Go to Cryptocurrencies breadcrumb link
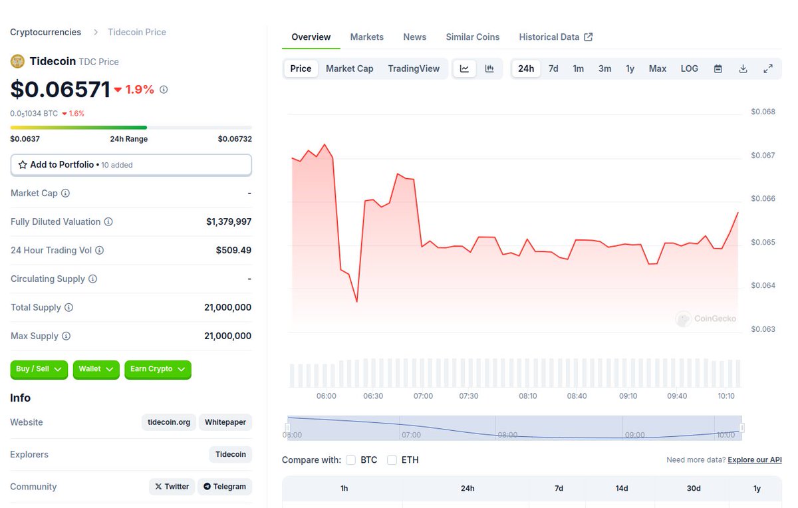The height and width of the screenshot is (508, 798). 46,32
